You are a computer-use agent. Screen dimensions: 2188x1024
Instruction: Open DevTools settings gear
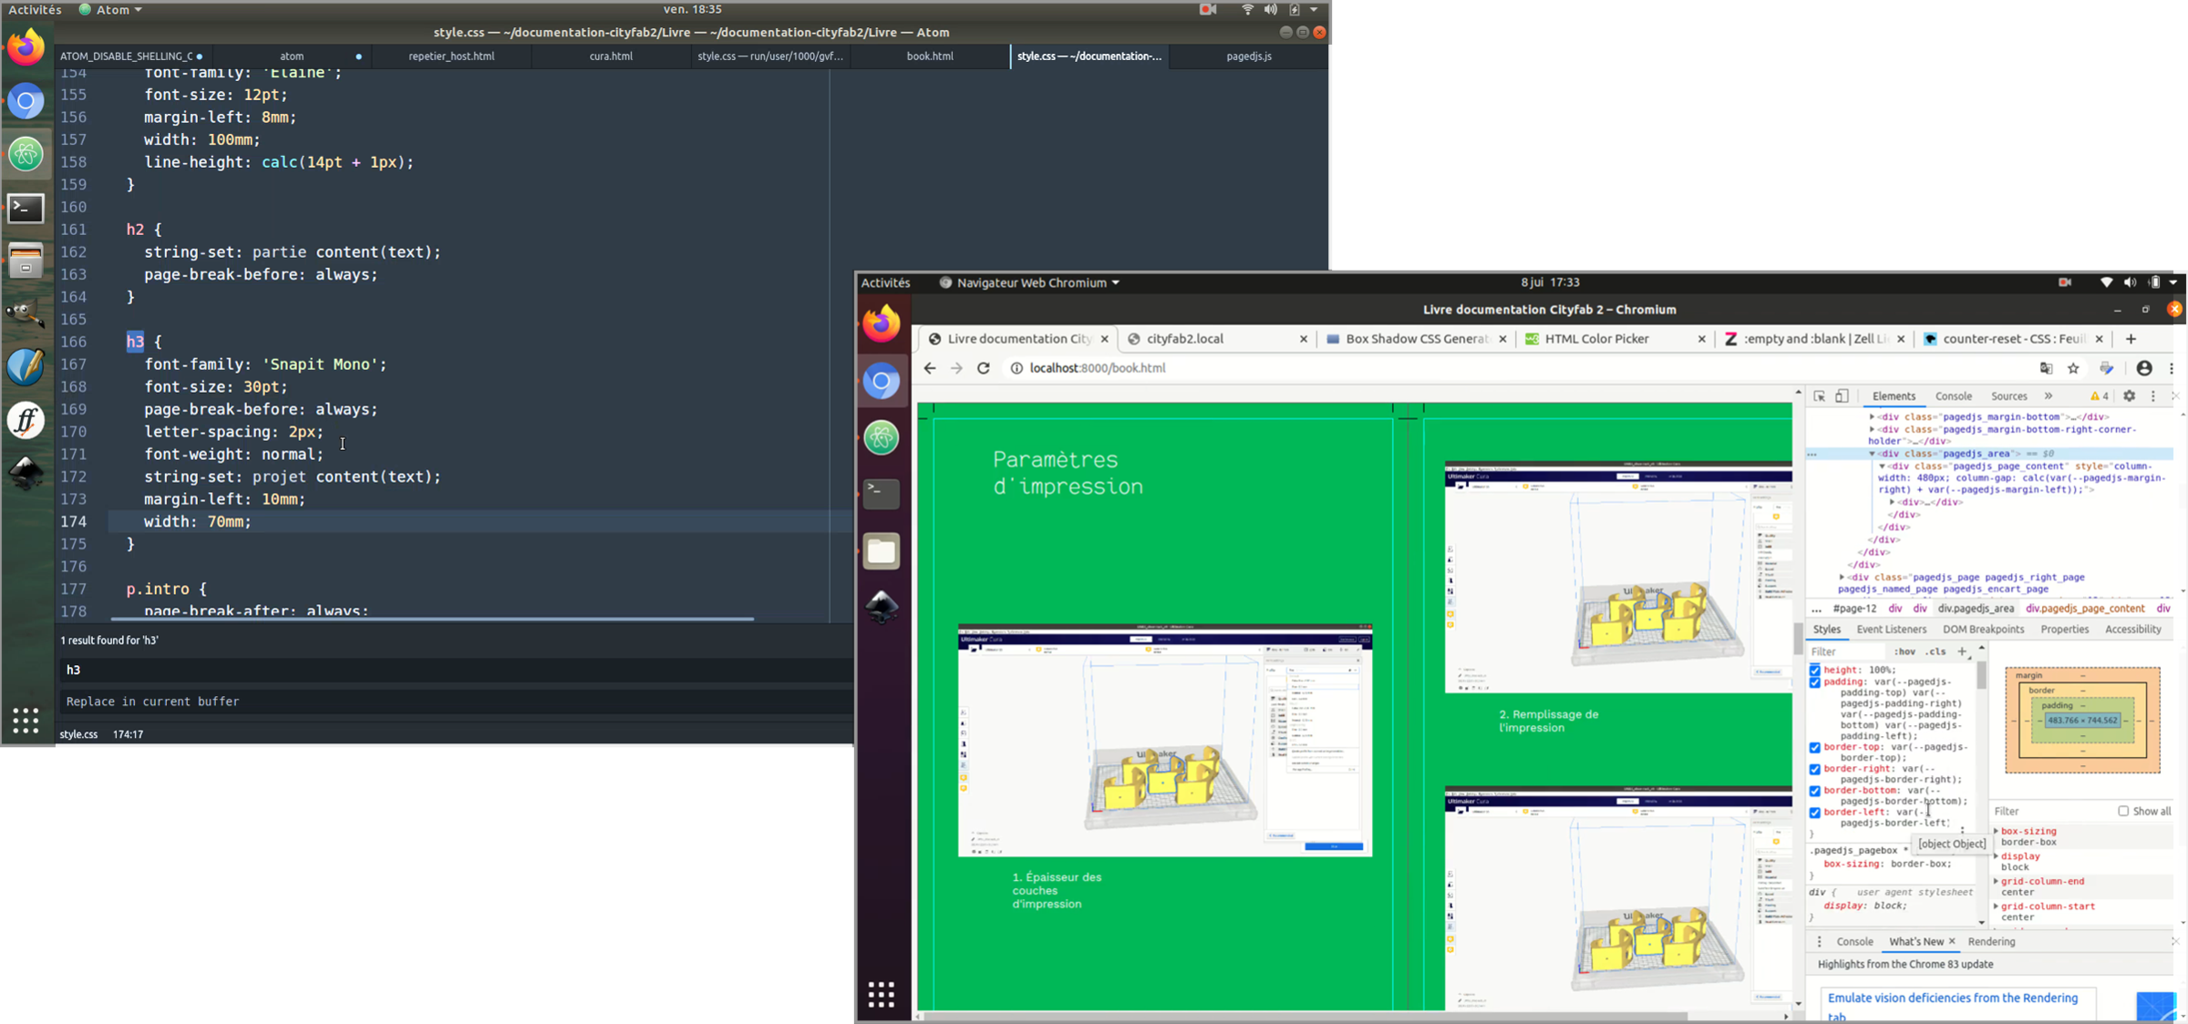coord(2130,396)
